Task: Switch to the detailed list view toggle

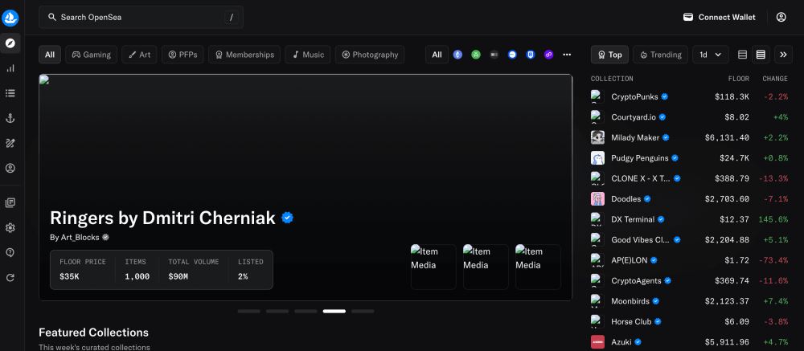Action: [x=761, y=55]
